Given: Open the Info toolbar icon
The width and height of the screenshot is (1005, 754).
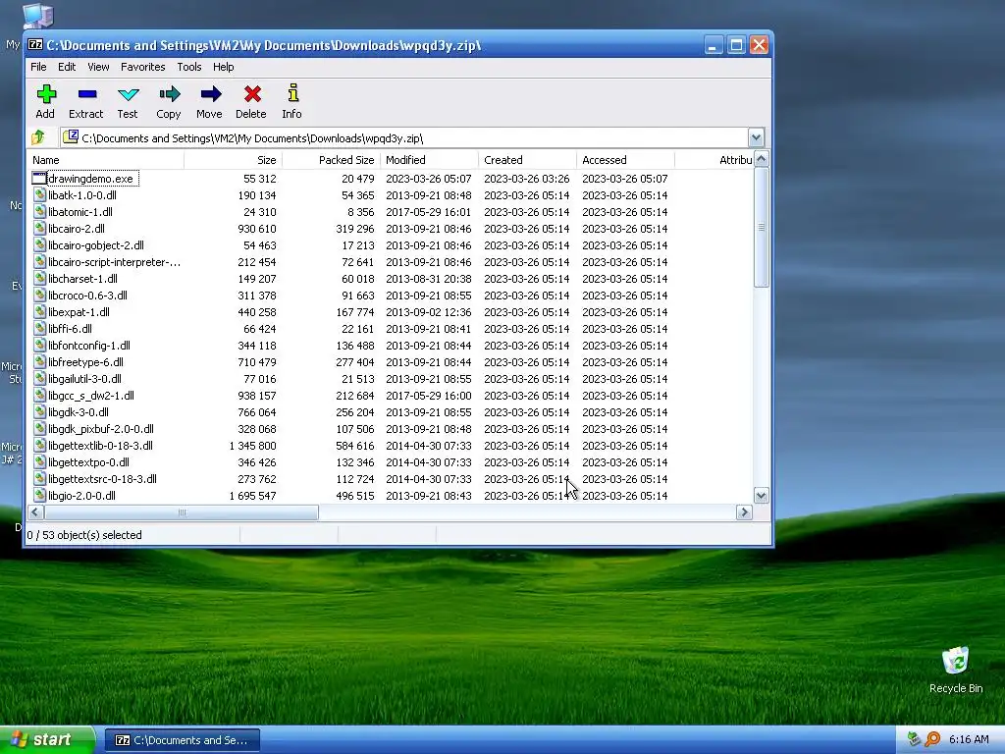Looking at the screenshot, I should coord(292,93).
